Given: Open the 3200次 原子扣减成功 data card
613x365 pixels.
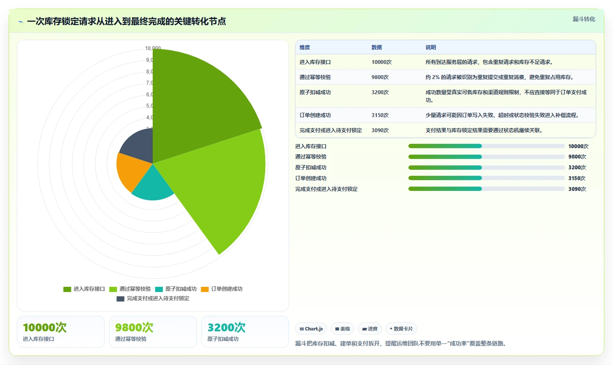Looking at the screenshot, I should click(x=245, y=332).
